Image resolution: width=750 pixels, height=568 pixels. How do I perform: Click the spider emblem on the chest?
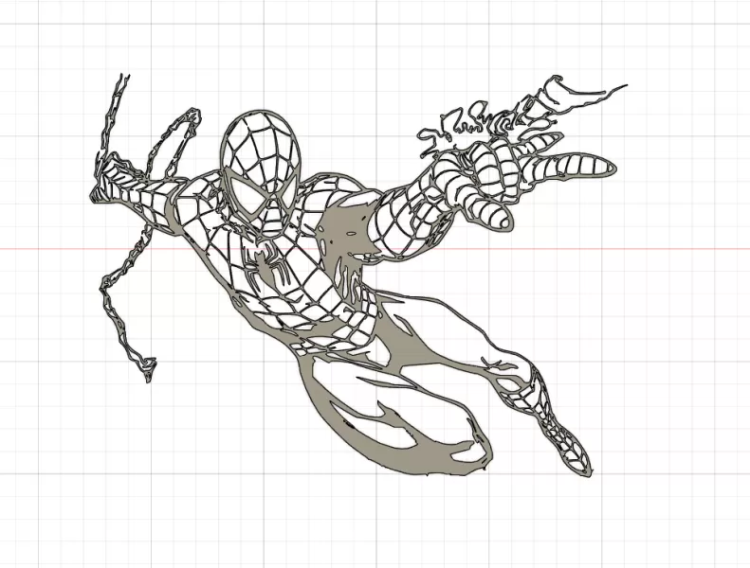pyautogui.click(x=265, y=265)
